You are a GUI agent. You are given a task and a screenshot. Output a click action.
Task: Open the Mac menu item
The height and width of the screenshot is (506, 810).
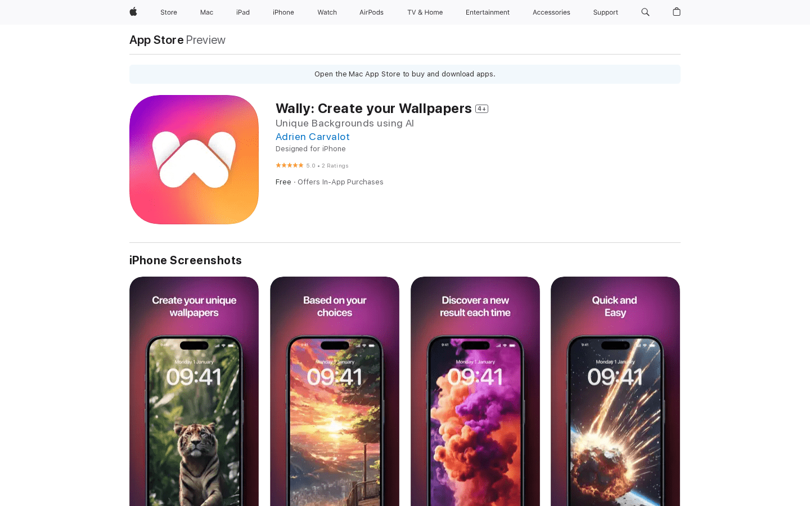(206, 12)
